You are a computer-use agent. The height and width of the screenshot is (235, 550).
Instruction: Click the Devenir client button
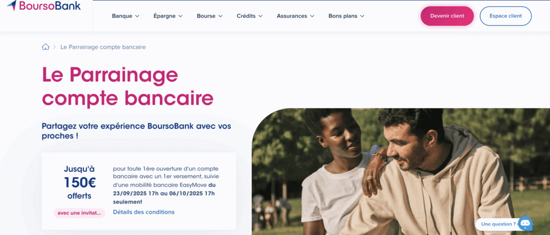point(447,16)
